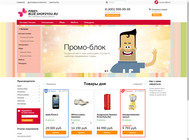Click the left arrow beside Предыдущие
The image size is (189, 140).
coord(43,84)
